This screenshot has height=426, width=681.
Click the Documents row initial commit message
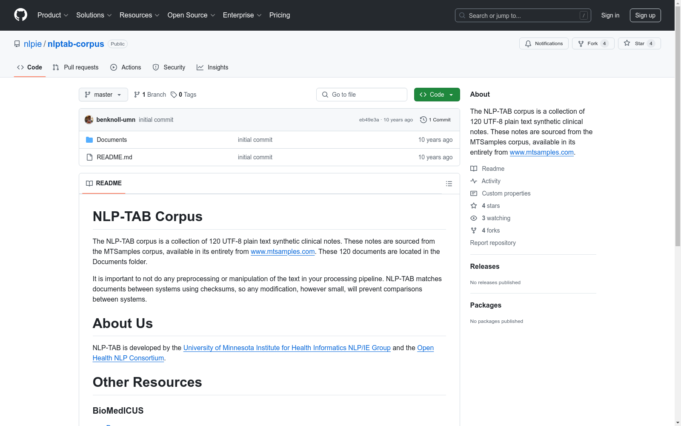[255, 140]
